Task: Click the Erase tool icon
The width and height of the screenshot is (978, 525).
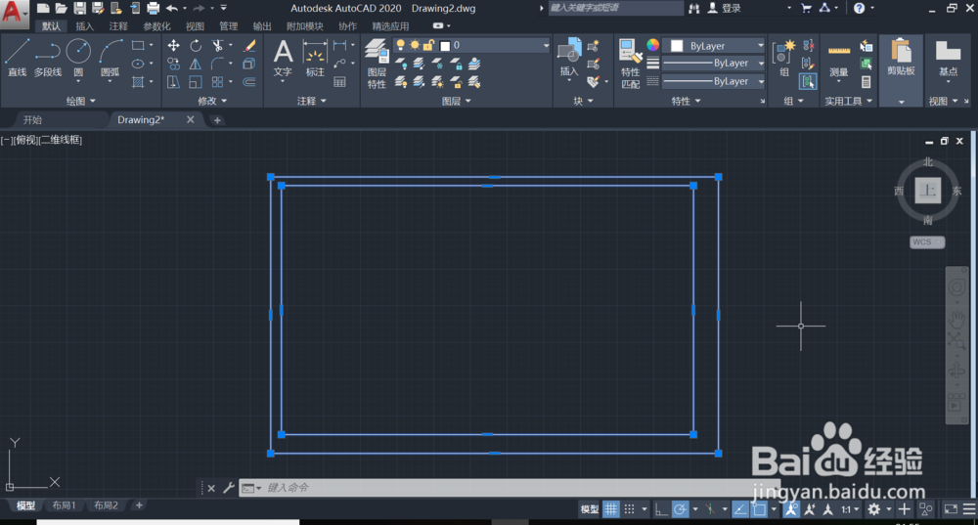Action: (249, 46)
